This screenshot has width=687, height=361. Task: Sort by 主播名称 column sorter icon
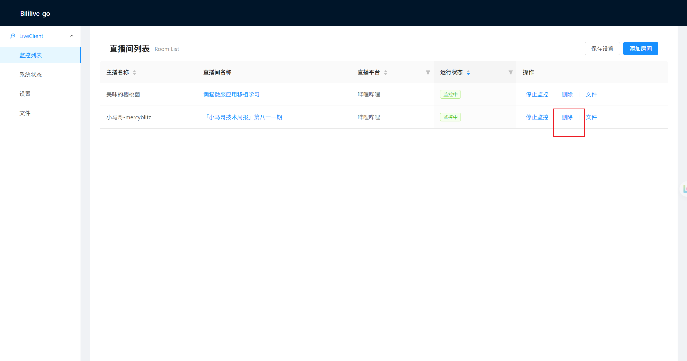[x=134, y=72]
